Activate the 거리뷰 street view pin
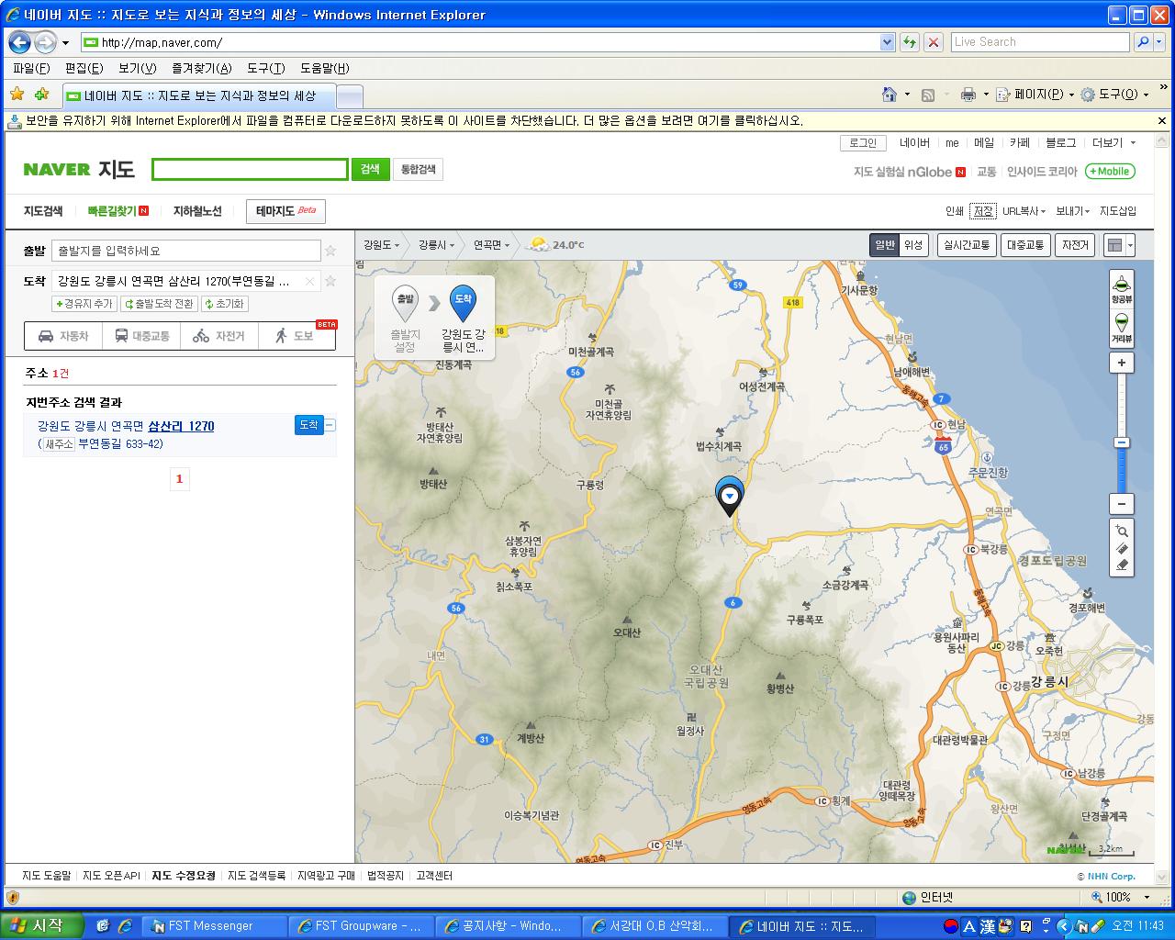The height and width of the screenshot is (940, 1175). pos(1121,327)
